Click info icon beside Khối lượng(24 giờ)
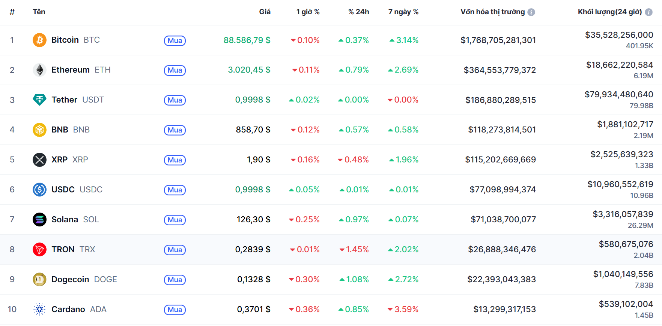The width and height of the screenshot is (662, 326). pos(648,12)
